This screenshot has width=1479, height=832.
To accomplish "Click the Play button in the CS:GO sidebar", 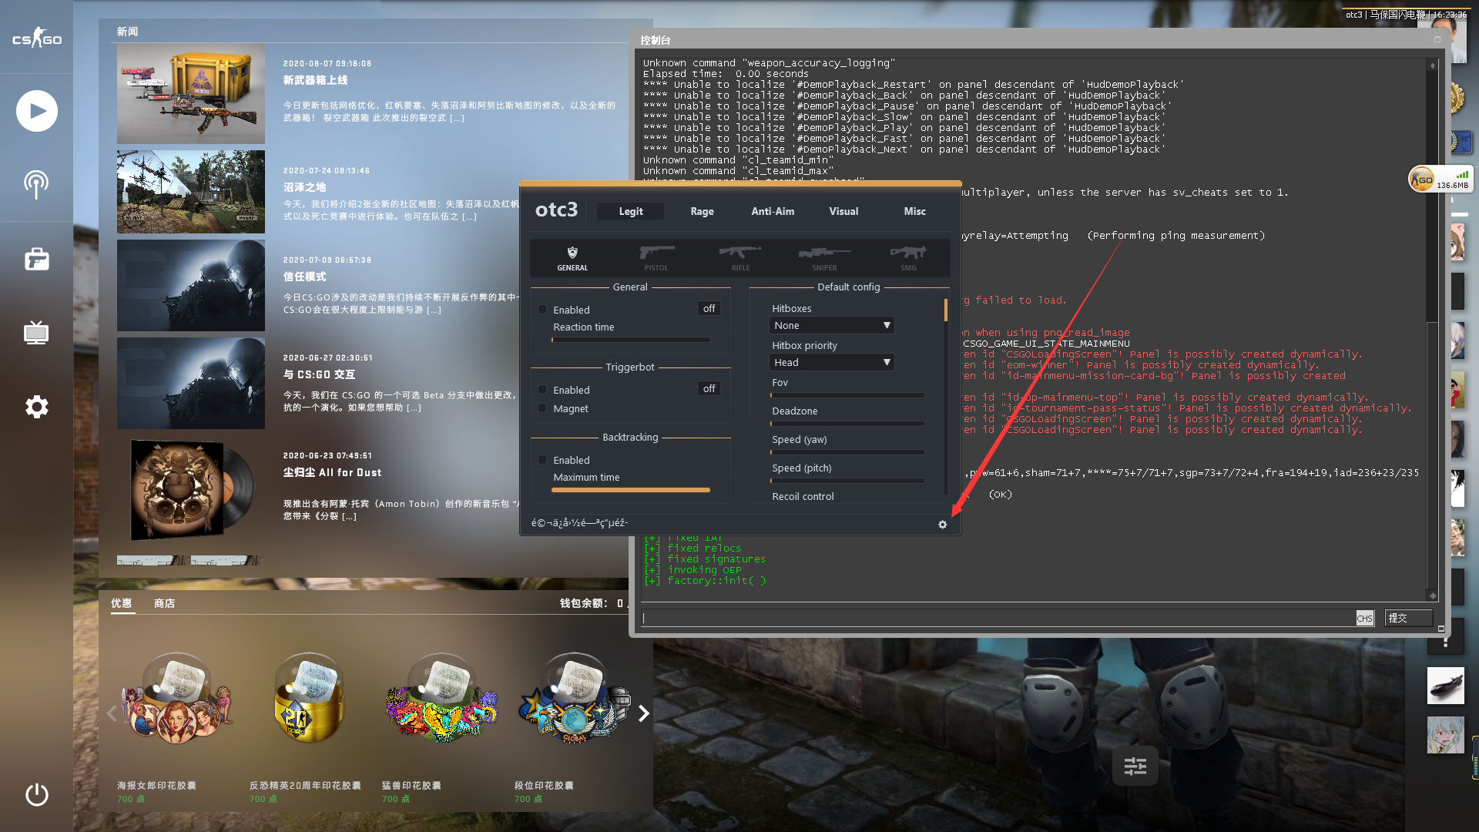I will point(36,111).
